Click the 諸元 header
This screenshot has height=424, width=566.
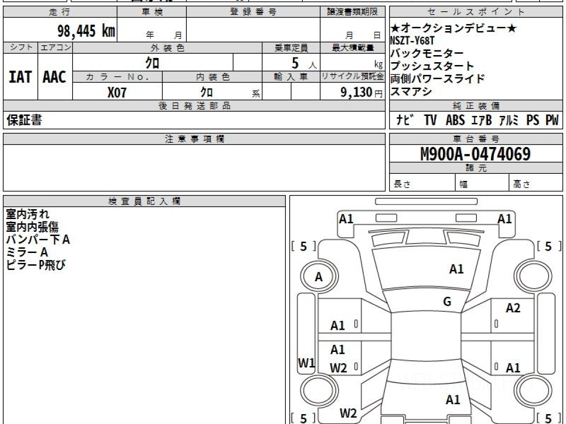(x=476, y=168)
